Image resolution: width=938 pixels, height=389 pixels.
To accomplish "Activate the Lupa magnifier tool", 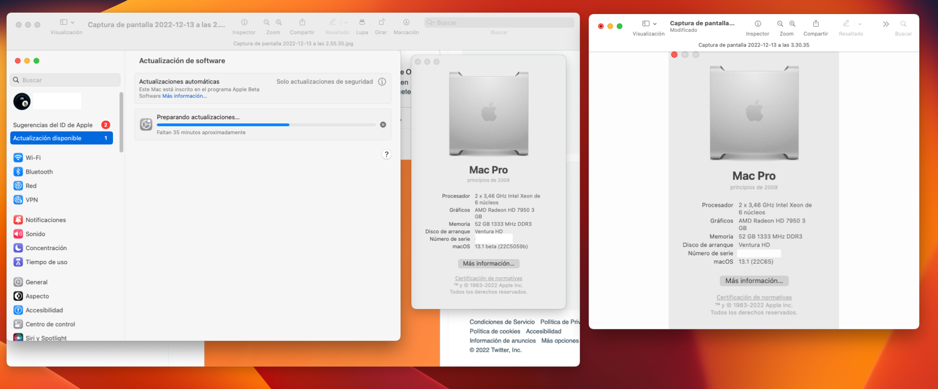I will click(362, 22).
